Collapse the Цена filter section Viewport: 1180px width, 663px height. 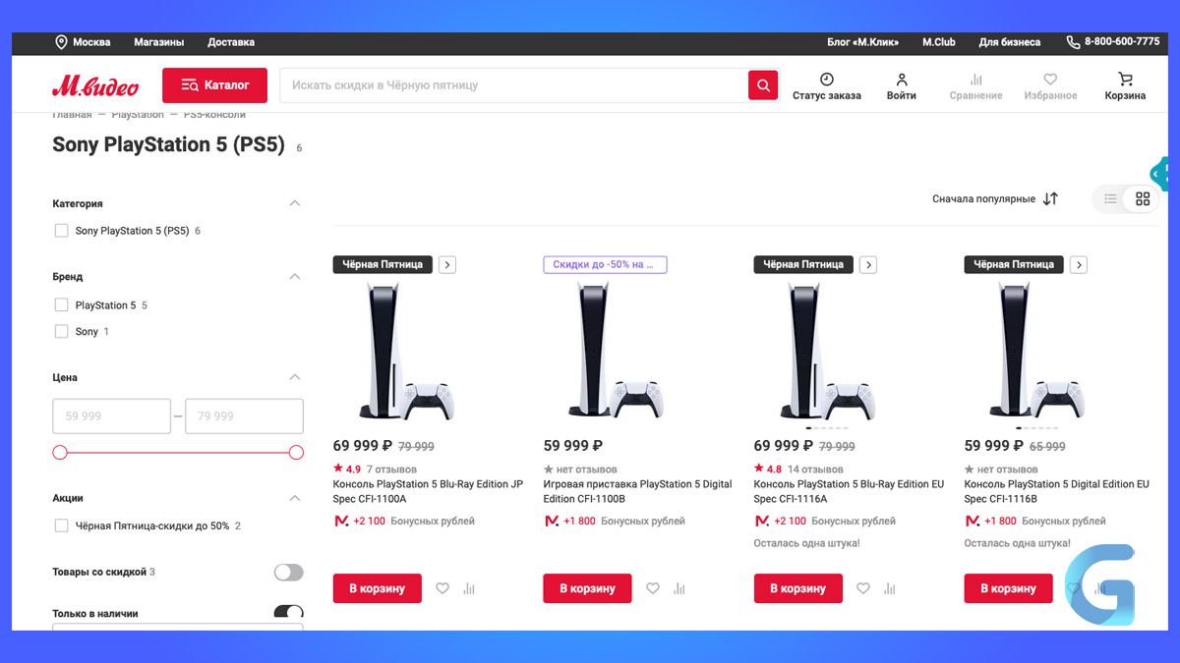point(294,377)
